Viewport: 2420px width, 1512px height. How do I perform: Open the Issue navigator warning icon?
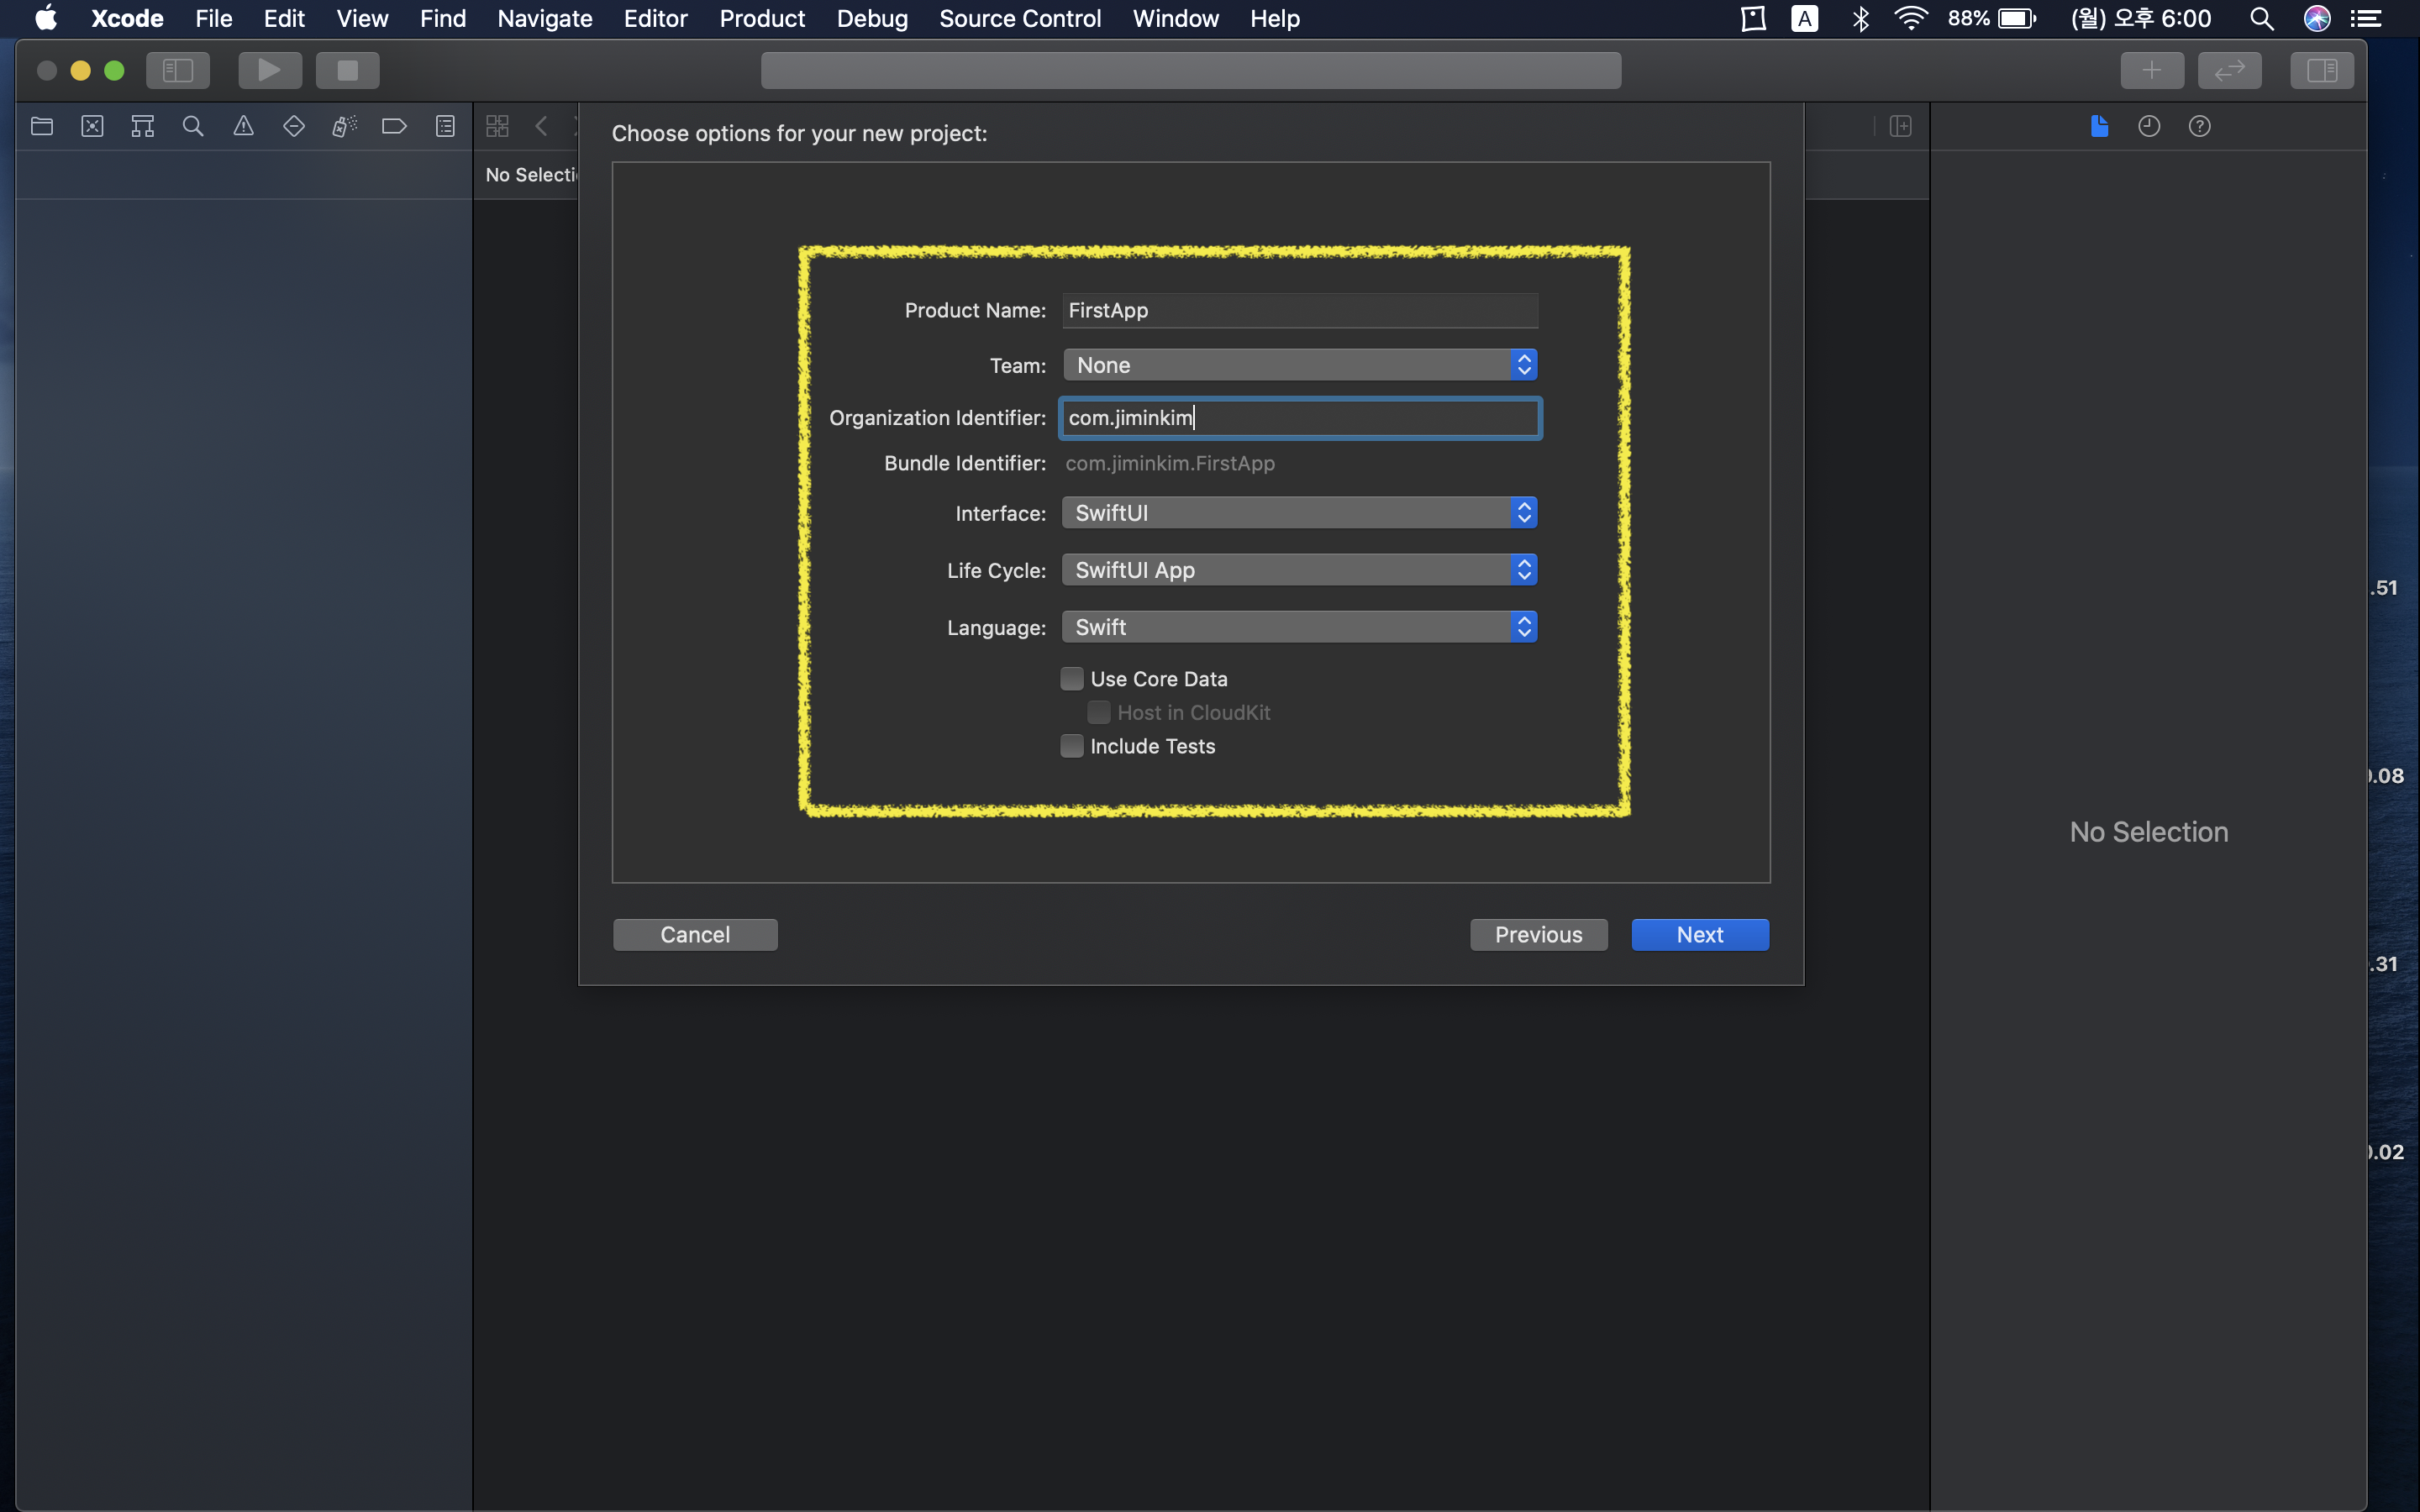[243, 126]
